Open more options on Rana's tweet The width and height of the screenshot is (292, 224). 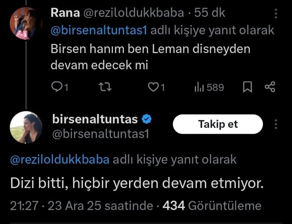click(276, 13)
